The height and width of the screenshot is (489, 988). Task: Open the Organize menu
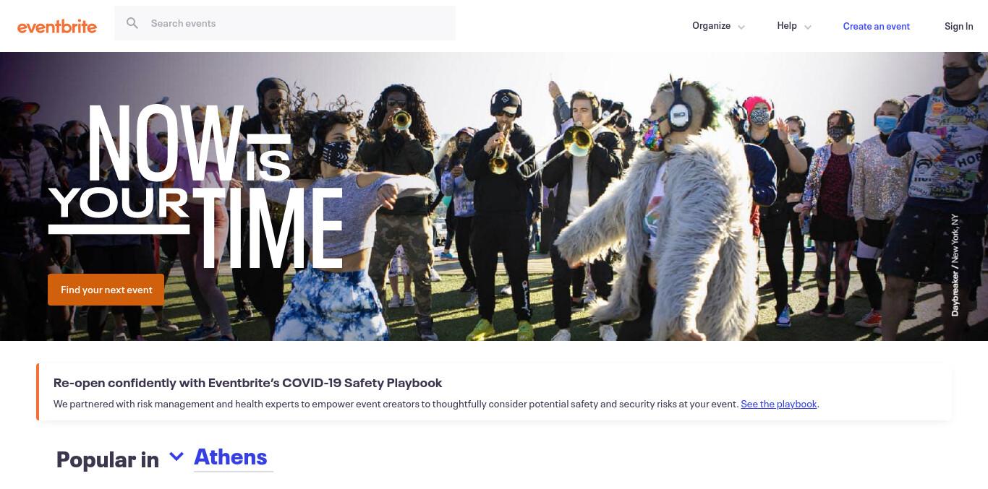coord(711,25)
